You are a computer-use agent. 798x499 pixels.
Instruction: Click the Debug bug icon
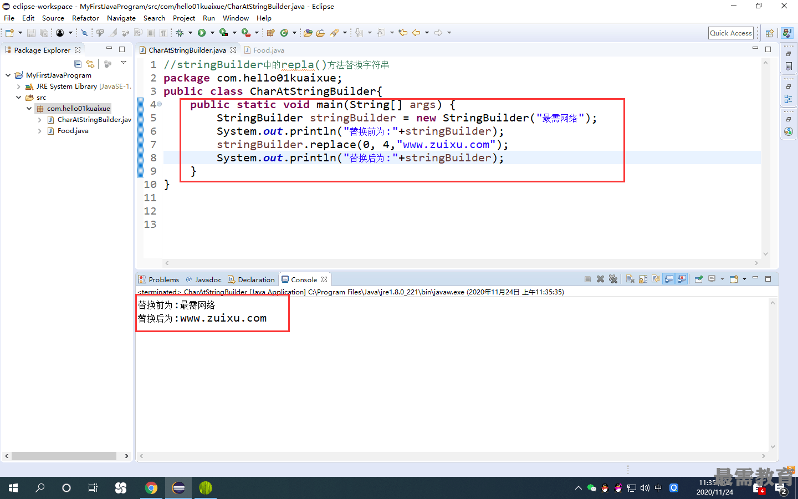pyautogui.click(x=180, y=33)
